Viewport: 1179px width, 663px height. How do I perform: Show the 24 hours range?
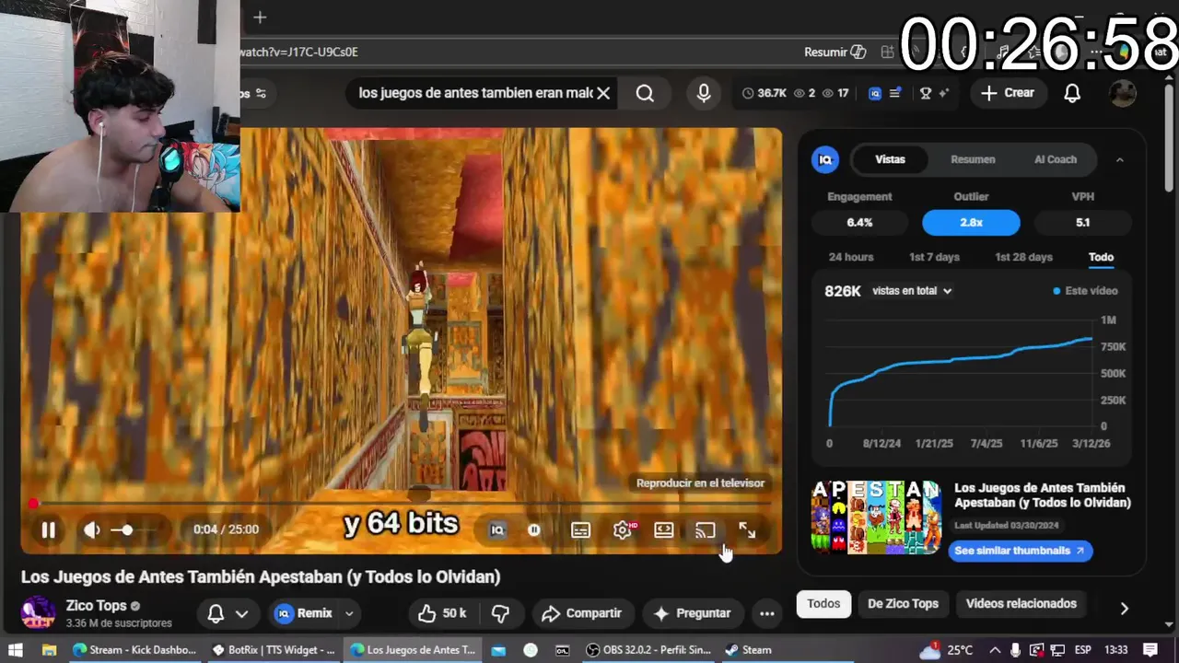pos(851,257)
